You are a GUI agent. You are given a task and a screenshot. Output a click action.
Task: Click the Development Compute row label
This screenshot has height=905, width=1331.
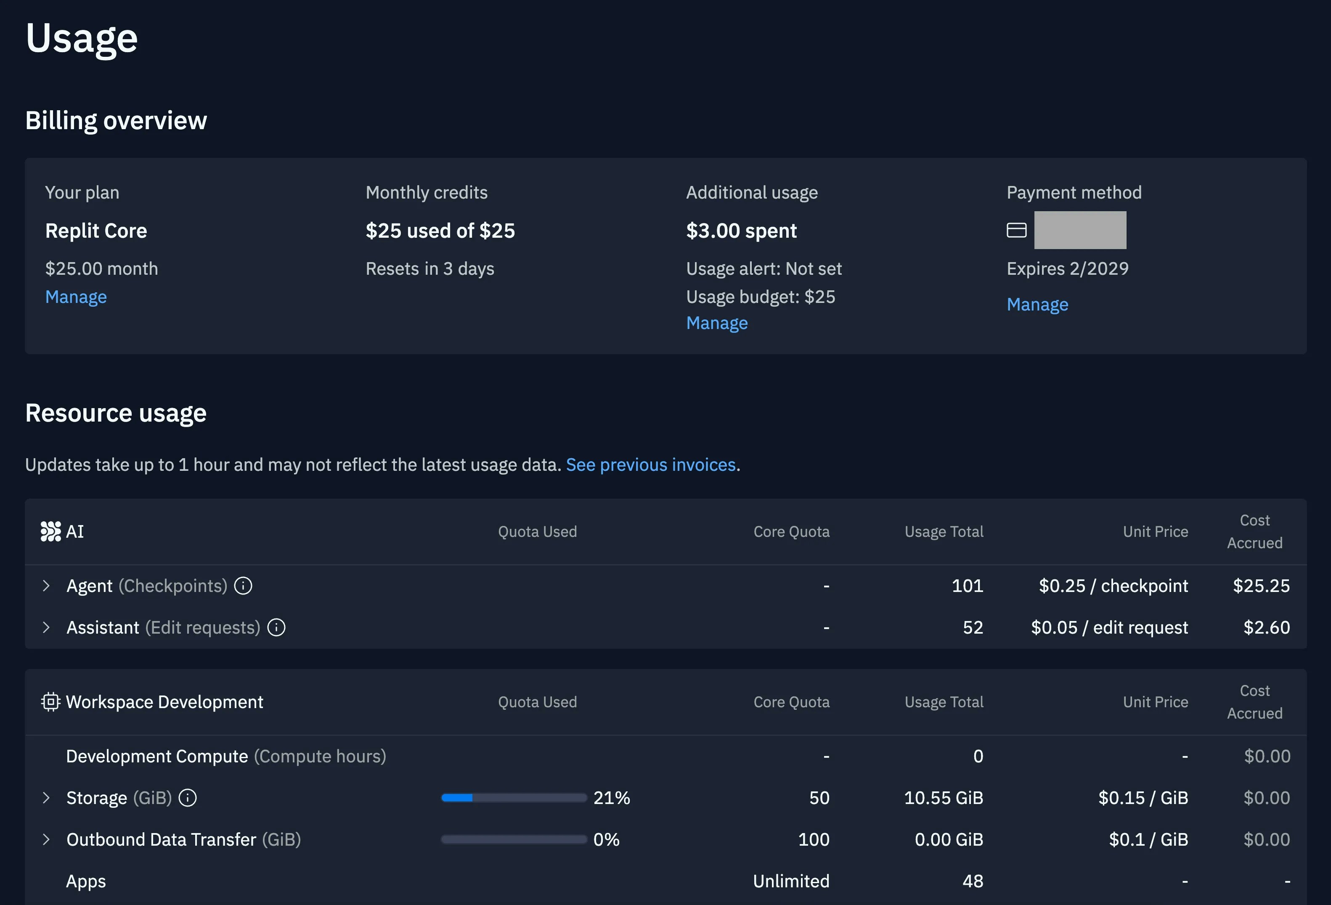[226, 756]
